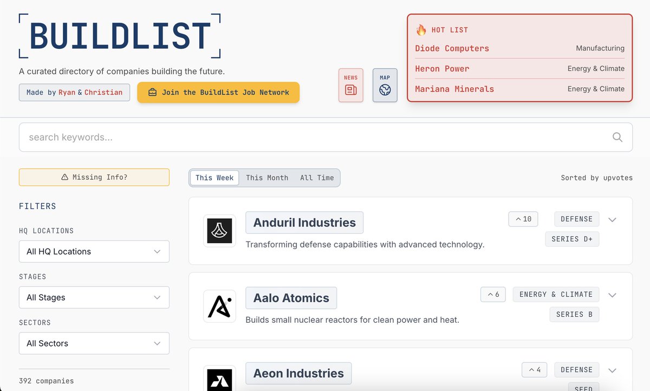Click the Aalo description about nuclear reactors
The height and width of the screenshot is (391, 650).
coord(352,320)
